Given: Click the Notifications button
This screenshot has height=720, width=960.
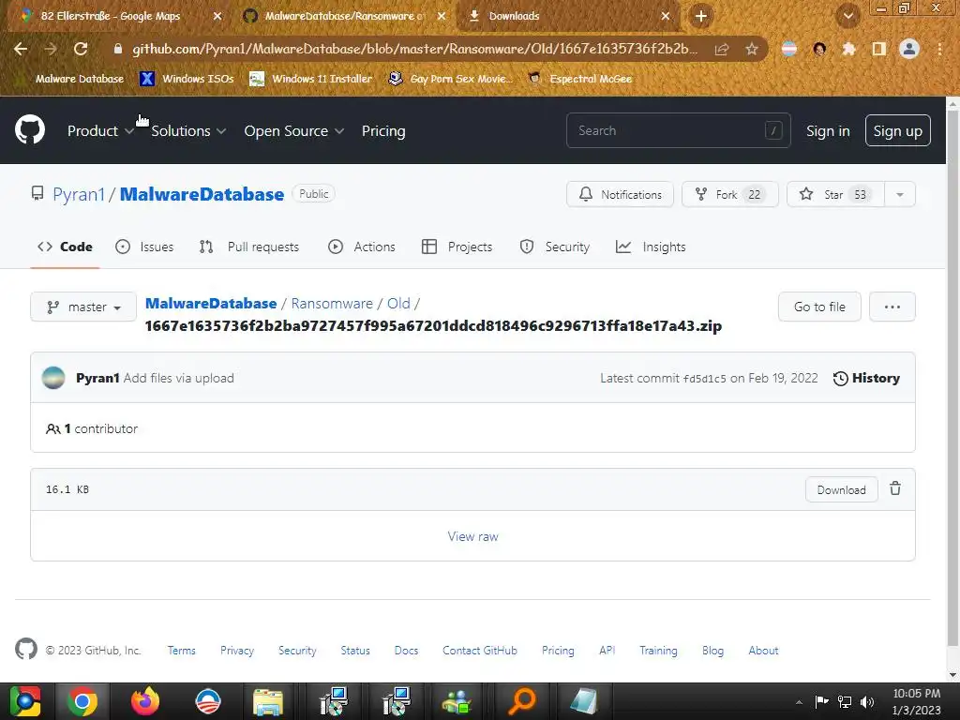Looking at the screenshot, I should (620, 195).
